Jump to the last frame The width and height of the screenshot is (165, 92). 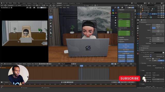(73, 82)
